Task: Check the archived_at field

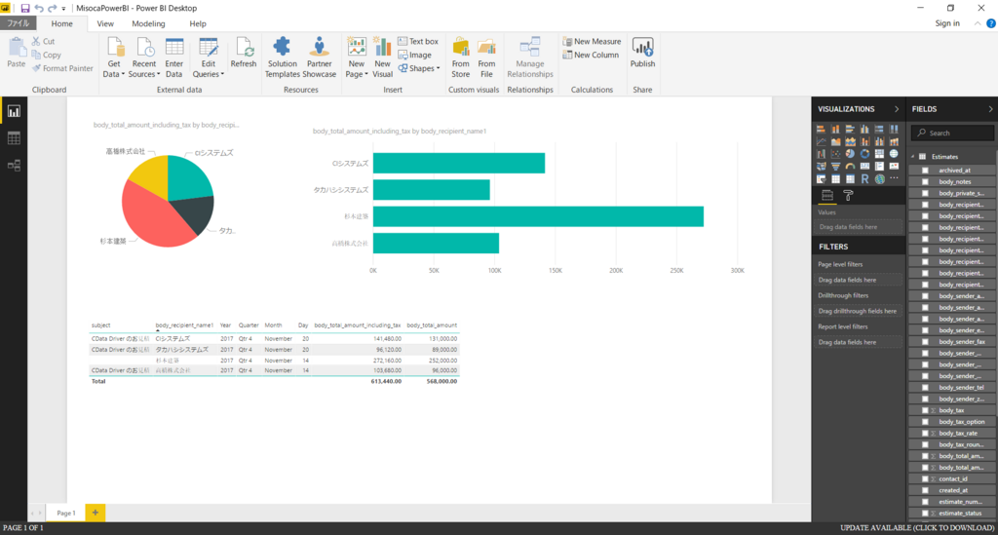Action: tap(925, 171)
